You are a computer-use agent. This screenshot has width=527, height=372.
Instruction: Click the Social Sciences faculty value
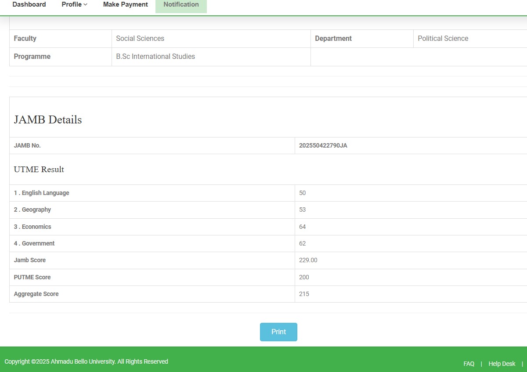point(140,39)
